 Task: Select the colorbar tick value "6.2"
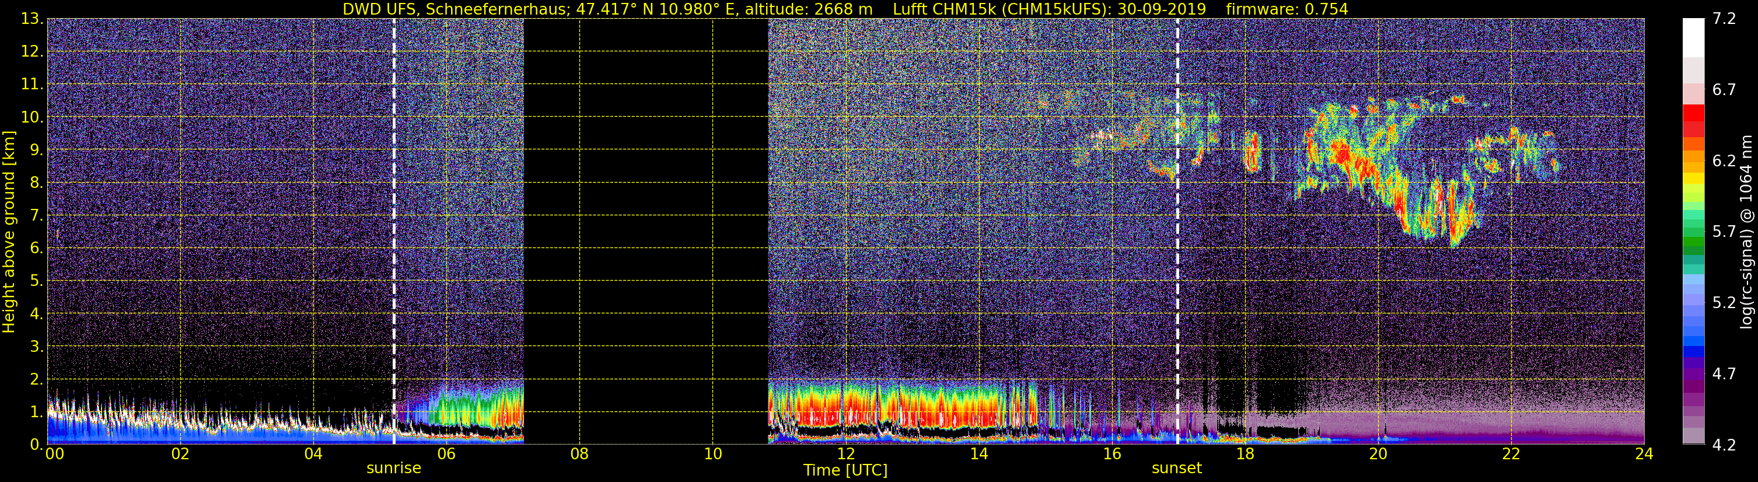click(x=1724, y=161)
